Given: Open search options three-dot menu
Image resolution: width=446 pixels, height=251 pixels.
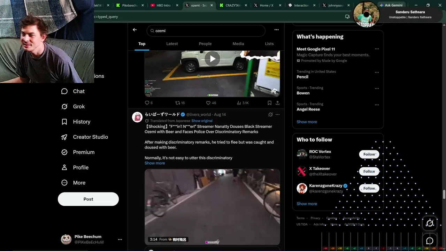Looking at the screenshot, I should (x=276, y=30).
